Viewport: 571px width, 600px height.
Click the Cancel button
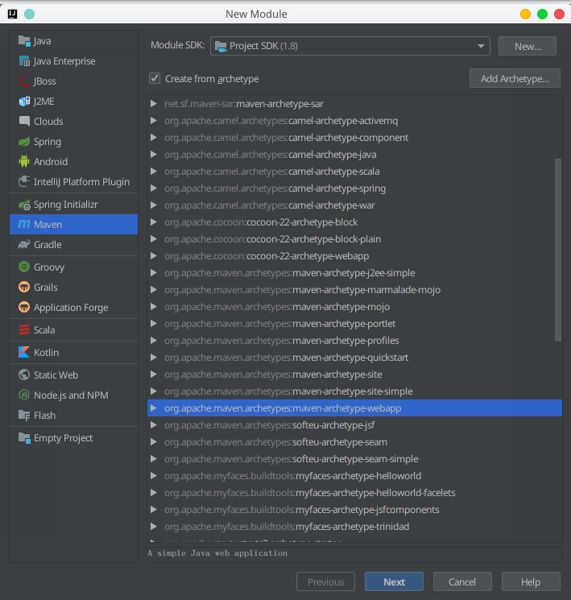point(462,581)
